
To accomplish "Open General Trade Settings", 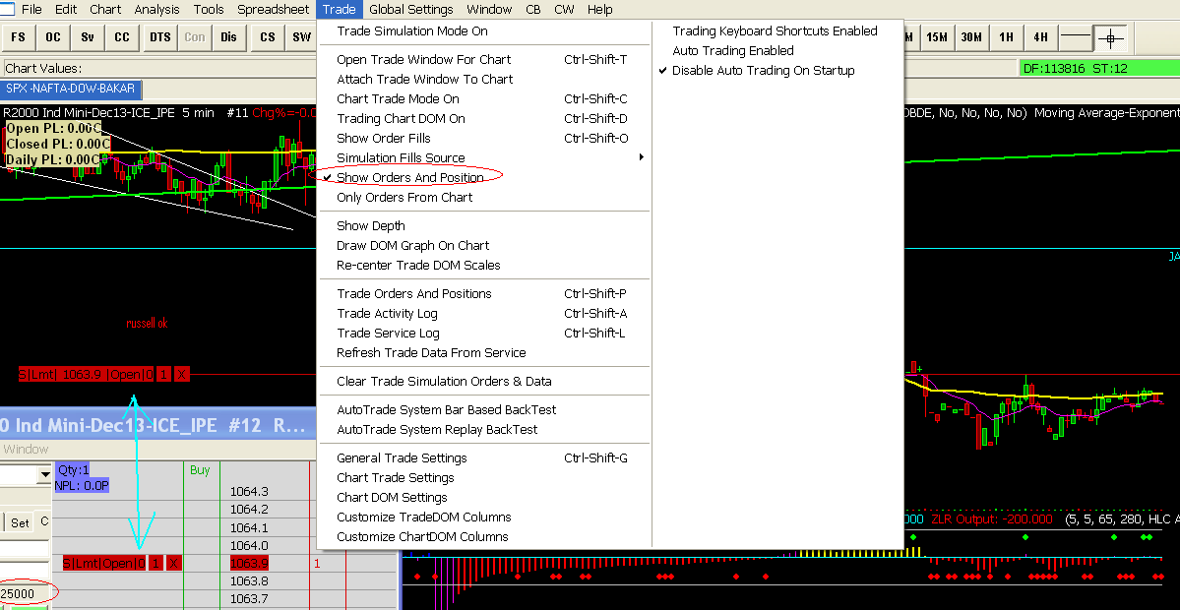I will point(484,457).
